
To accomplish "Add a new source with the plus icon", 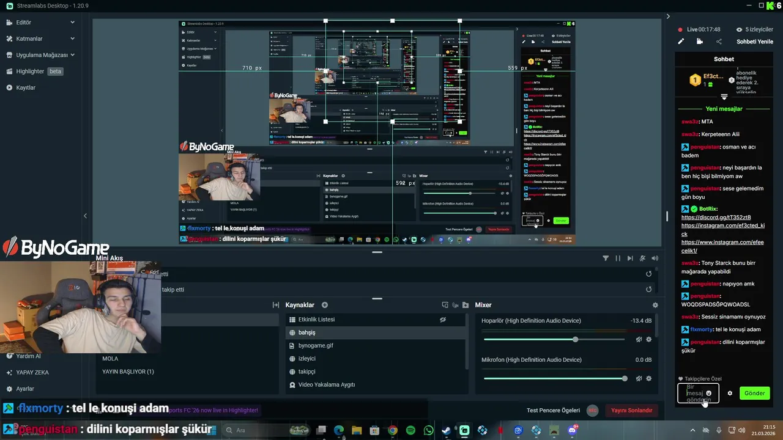I will coord(325,305).
